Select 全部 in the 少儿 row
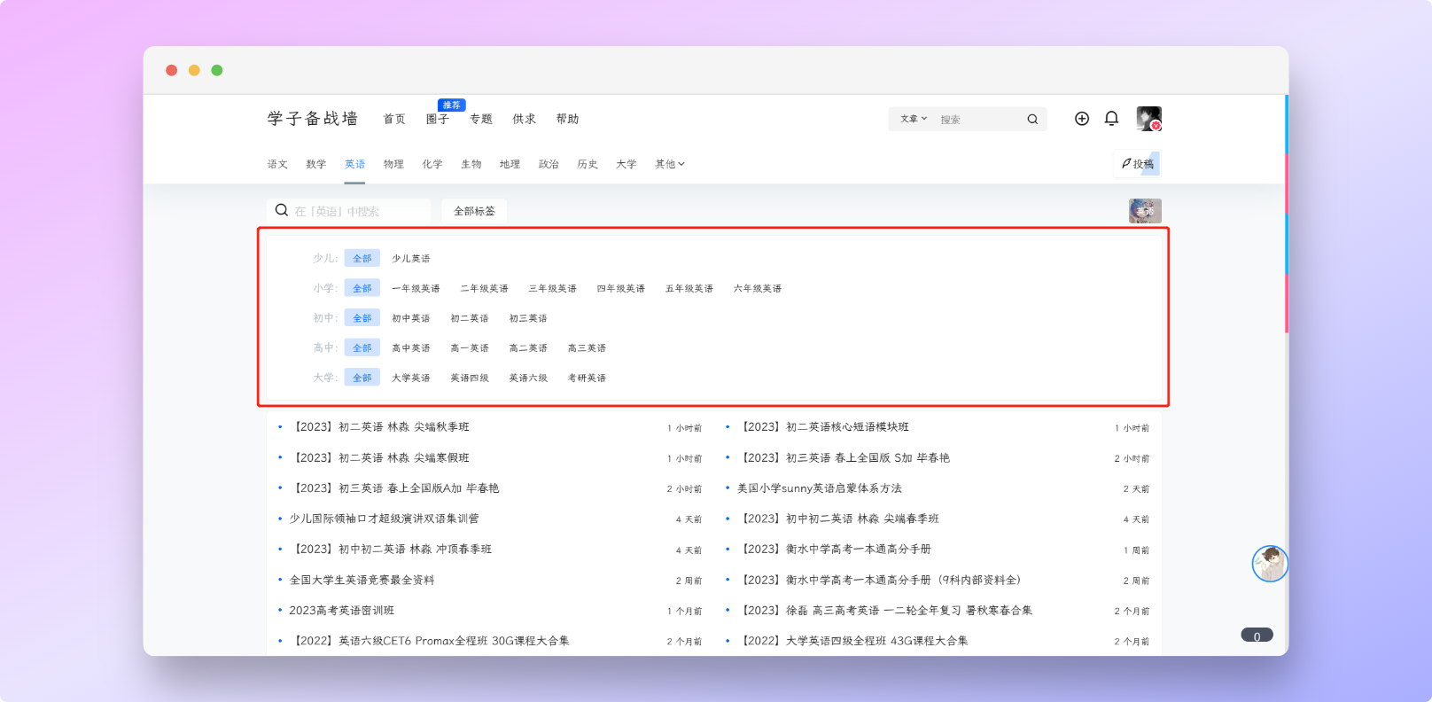Screen dimensions: 1432x702 tap(362, 258)
